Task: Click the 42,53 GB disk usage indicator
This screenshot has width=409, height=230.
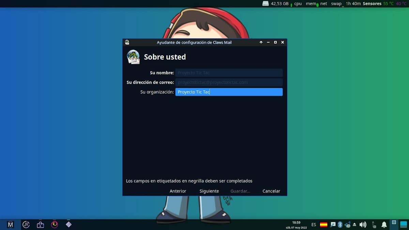Action: [x=279, y=4]
